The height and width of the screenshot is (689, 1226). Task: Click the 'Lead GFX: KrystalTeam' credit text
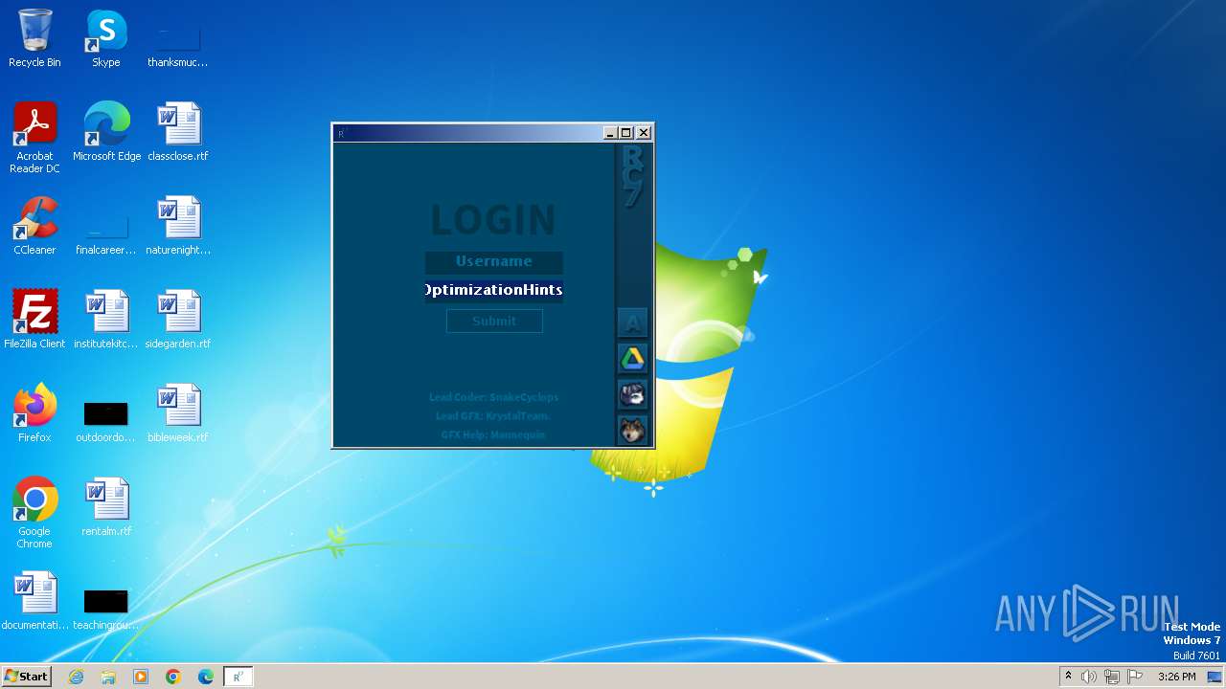(493, 416)
